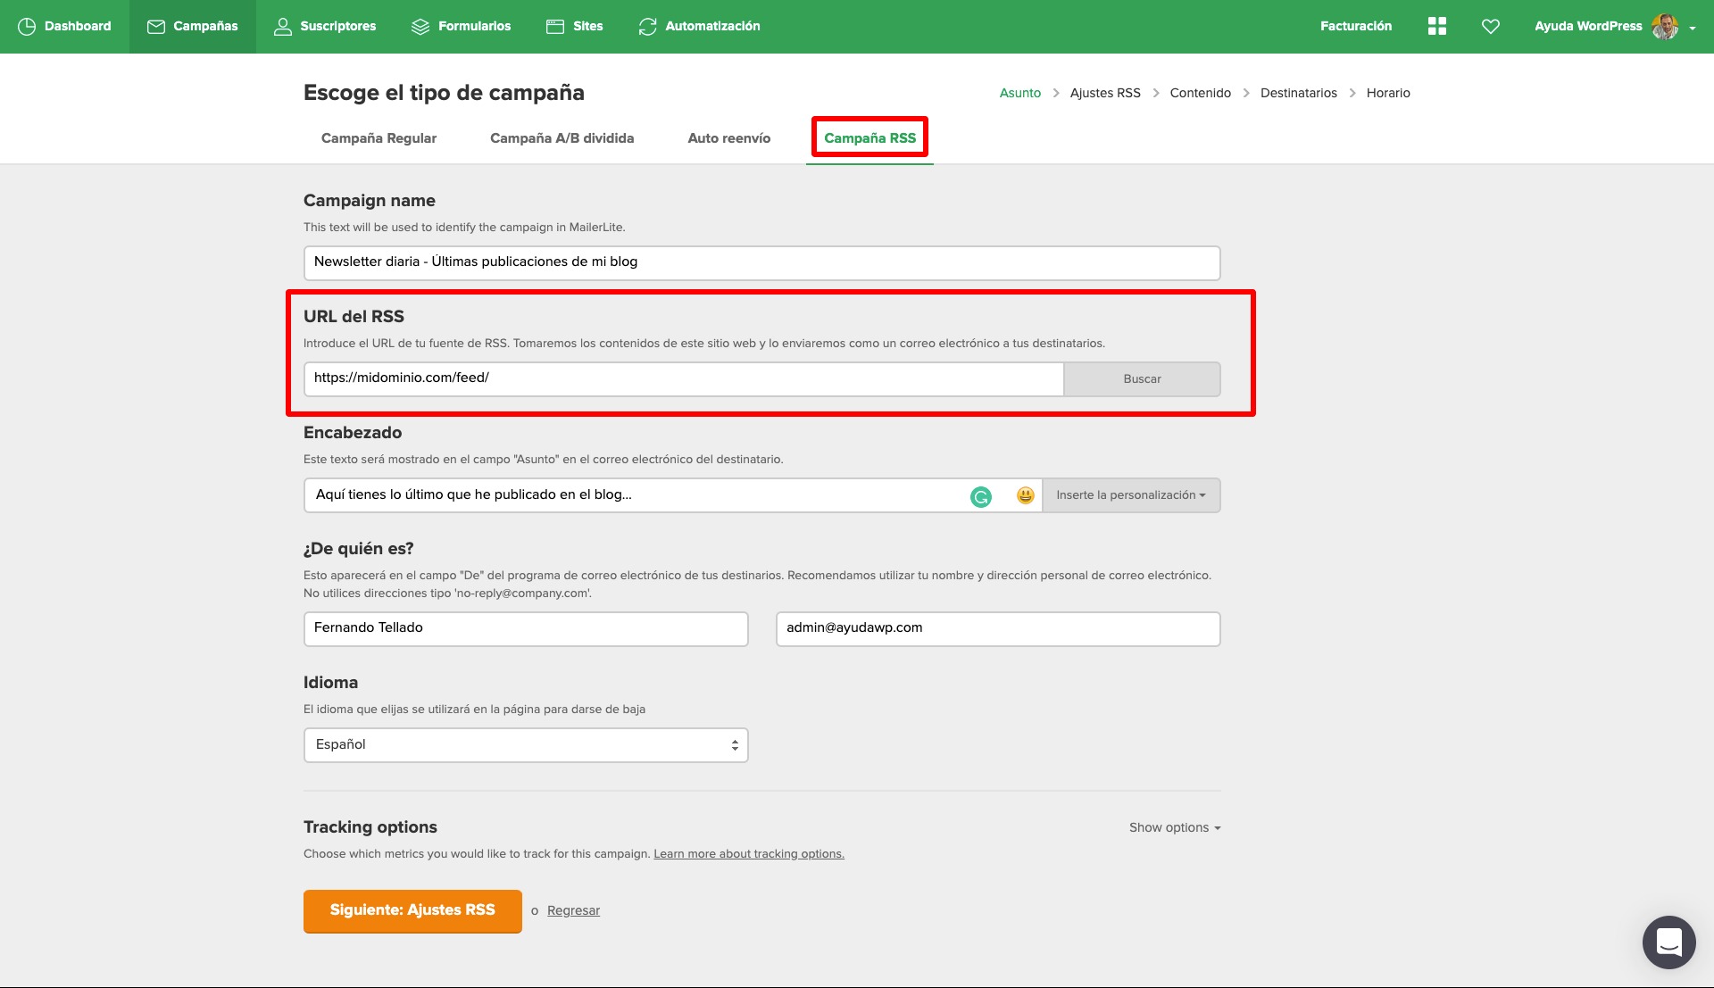Expand Show options for tracking
1714x988 pixels.
click(1174, 827)
